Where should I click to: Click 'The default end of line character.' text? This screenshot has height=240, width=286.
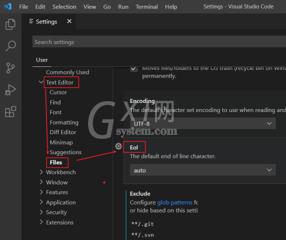click(173, 157)
